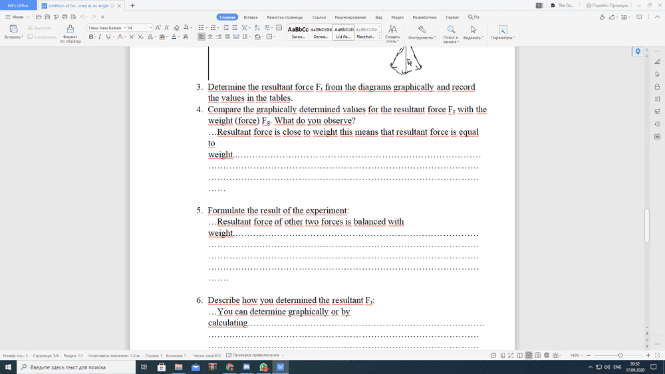
Task: Toggle the spell check (Проверка правописания) status
Action: click(x=252, y=355)
